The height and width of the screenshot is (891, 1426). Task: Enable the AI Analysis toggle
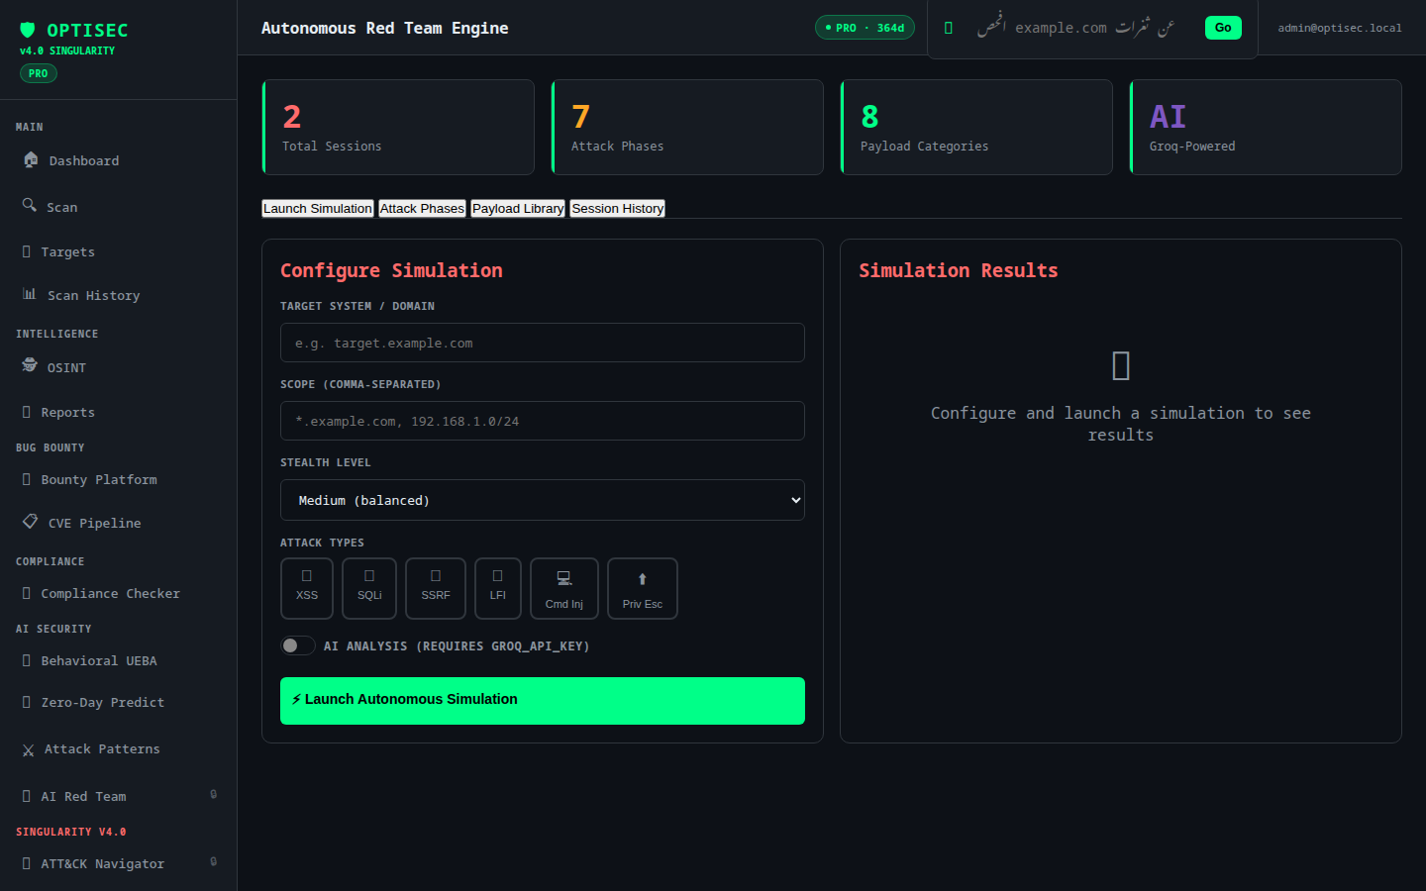[x=298, y=645]
